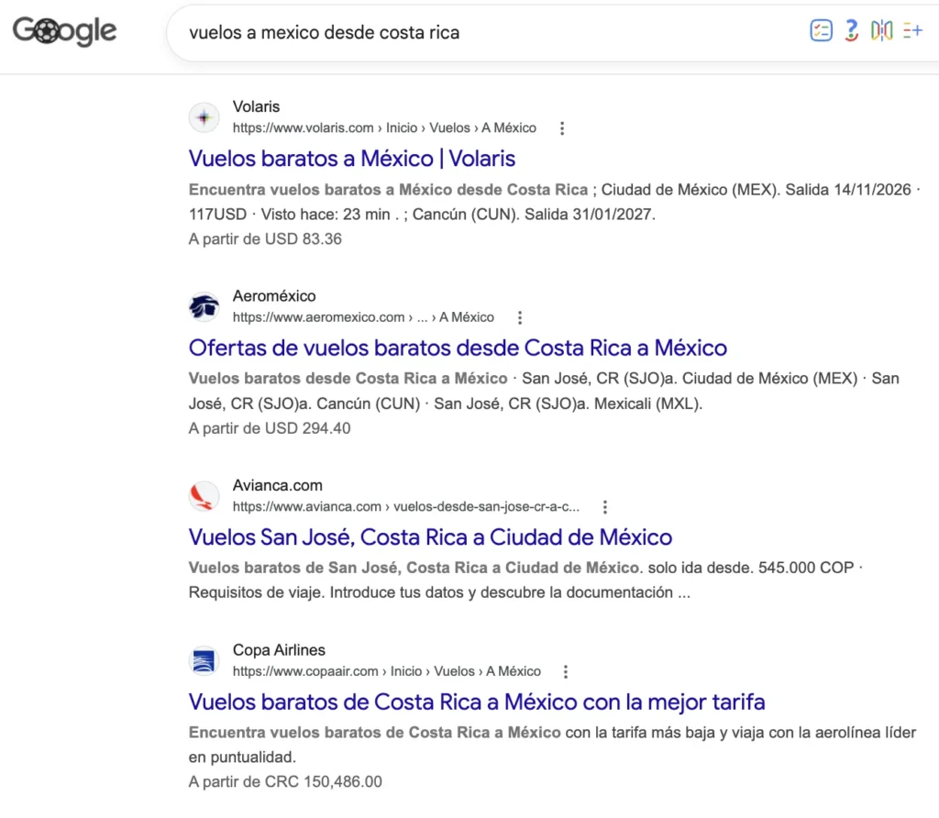Click the Avianca.com site name
This screenshot has height=818, width=939.
(277, 485)
